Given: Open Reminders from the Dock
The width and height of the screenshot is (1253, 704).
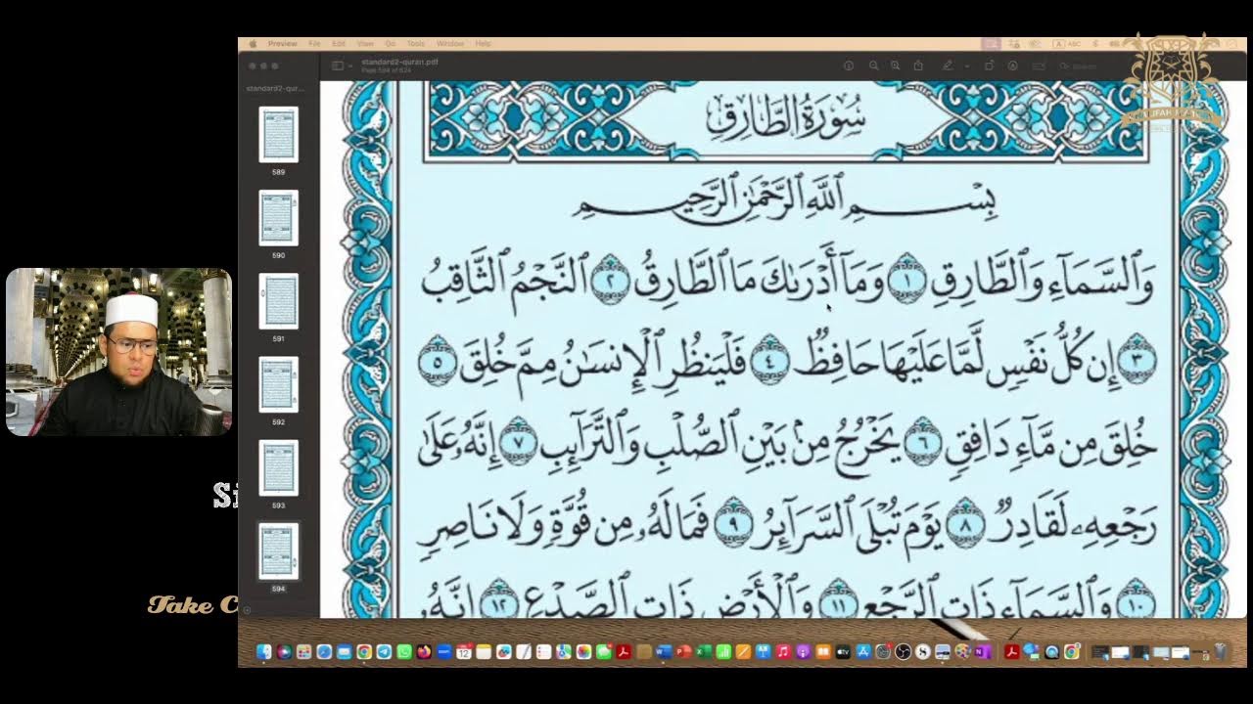Looking at the screenshot, I should pyautogui.click(x=543, y=652).
